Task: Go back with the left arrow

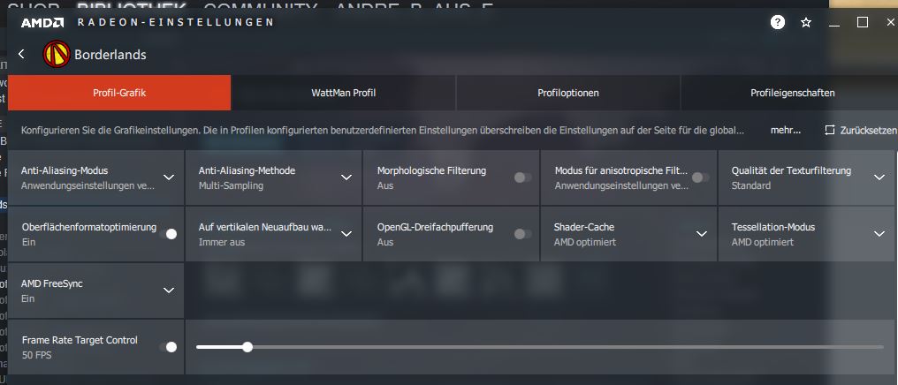Action: (x=21, y=54)
